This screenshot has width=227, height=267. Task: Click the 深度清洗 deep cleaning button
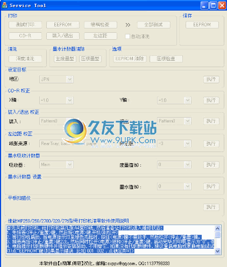point(25,59)
